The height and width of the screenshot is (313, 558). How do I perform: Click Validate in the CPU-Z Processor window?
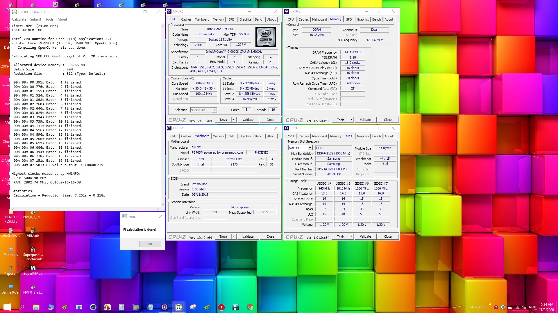coord(248,120)
